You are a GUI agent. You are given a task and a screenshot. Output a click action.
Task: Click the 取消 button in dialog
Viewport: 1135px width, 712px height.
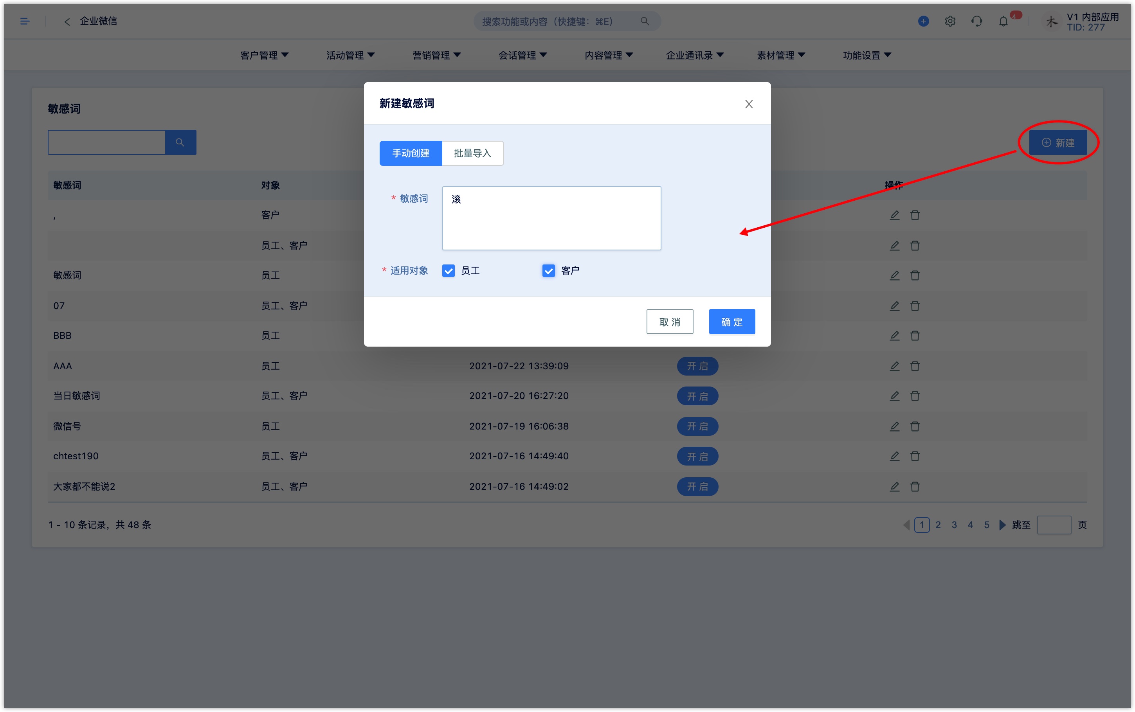click(x=670, y=322)
